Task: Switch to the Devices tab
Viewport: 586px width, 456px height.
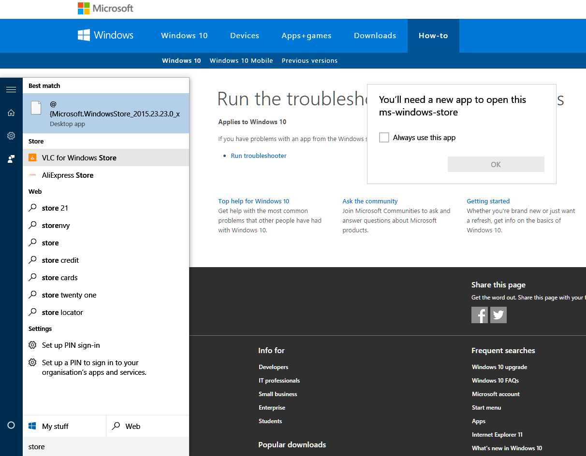Action: 244,35
